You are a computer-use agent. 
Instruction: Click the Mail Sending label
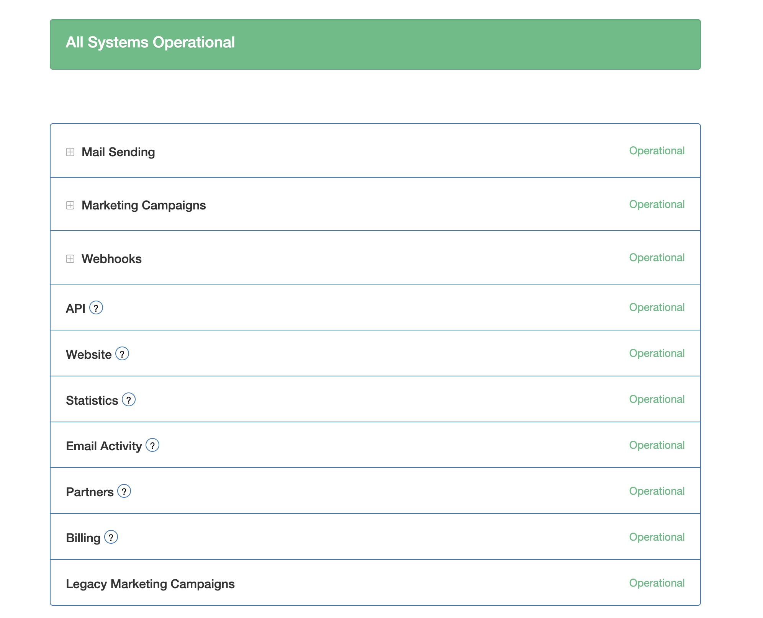[x=118, y=152]
